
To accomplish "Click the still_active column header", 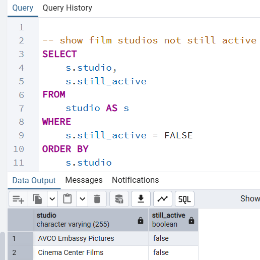I will click(x=173, y=220).
